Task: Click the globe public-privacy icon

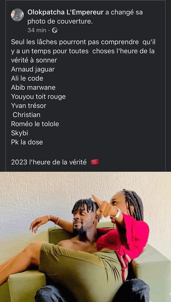Action: (x=55, y=31)
